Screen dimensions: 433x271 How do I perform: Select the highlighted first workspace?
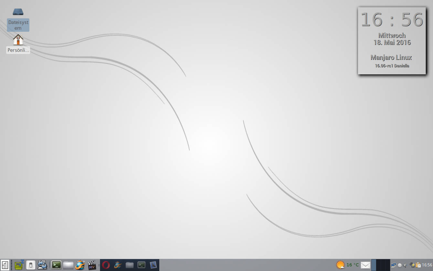click(374, 265)
